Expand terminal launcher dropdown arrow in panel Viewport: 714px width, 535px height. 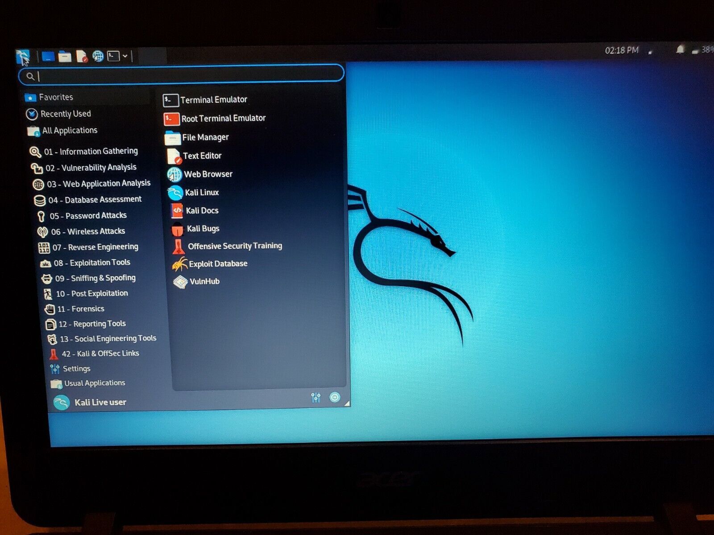(125, 56)
